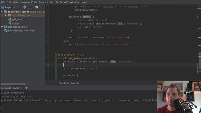Image resolution: width=201 pixels, height=113 pixels.
Task: Open the Edit menu
Action: click(x=8, y=2)
